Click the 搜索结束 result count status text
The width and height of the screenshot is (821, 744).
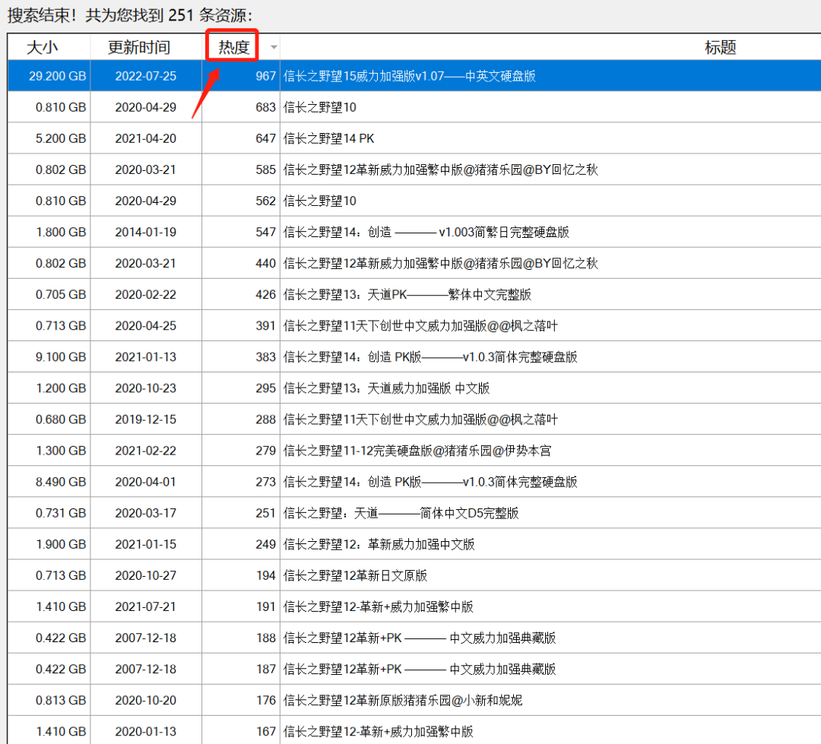tap(130, 14)
